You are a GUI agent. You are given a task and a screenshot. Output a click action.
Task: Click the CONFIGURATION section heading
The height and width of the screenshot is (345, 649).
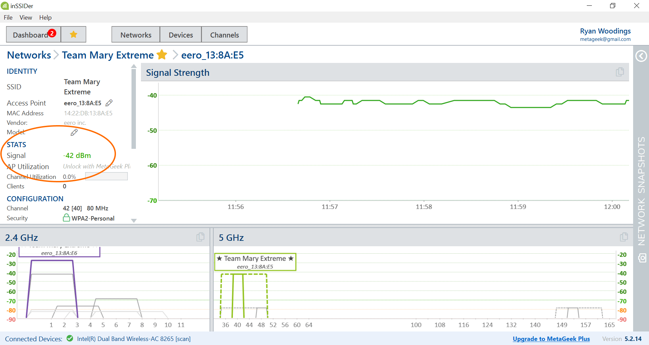coord(35,199)
